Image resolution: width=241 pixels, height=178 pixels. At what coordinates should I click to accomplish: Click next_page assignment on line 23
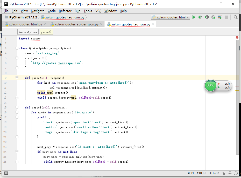pyautogui.click(x=90, y=147)
